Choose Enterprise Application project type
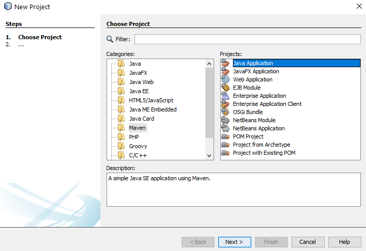 click(x=259, y=96)
